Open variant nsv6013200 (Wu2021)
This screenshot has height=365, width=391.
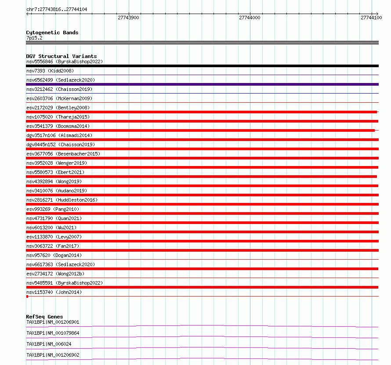[x=51, y=228]
